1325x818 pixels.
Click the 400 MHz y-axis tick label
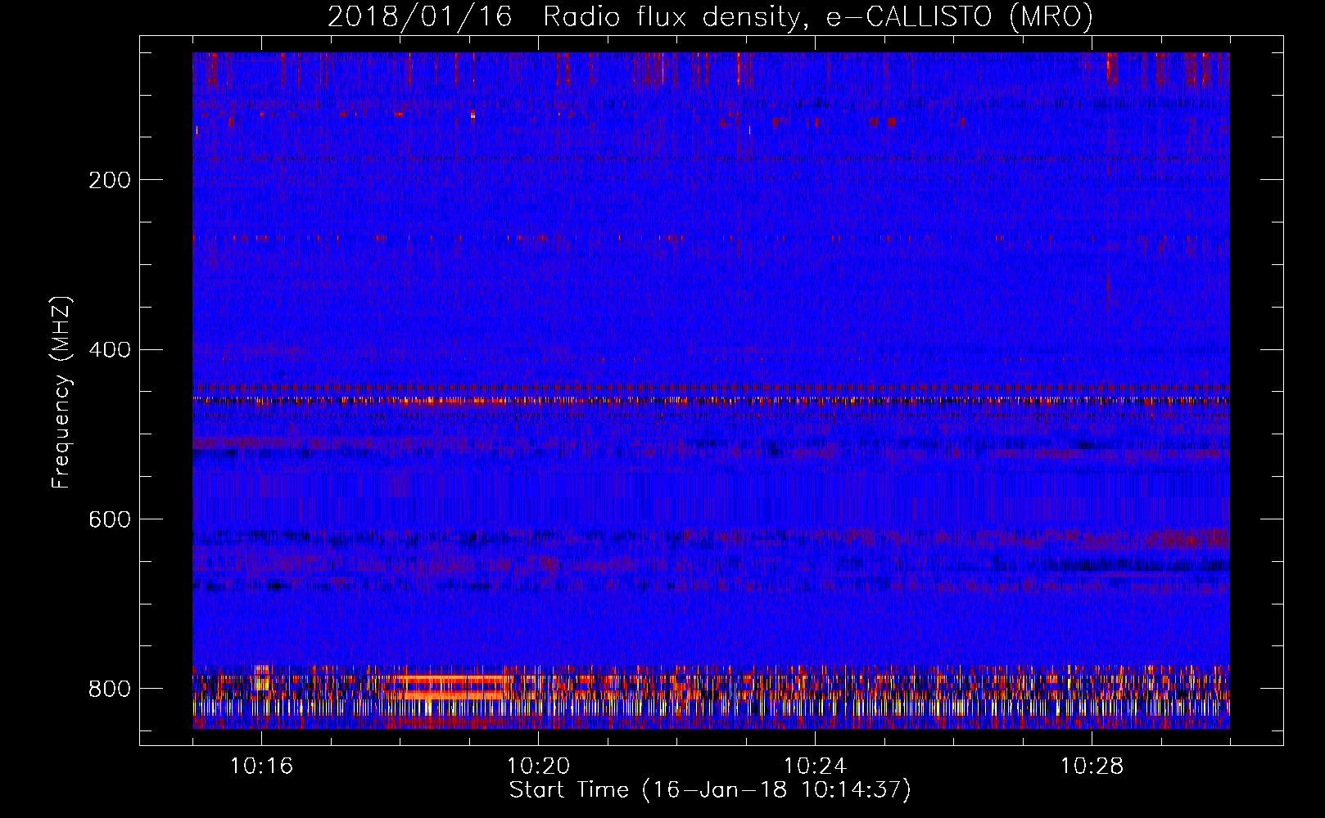[110, 350]
